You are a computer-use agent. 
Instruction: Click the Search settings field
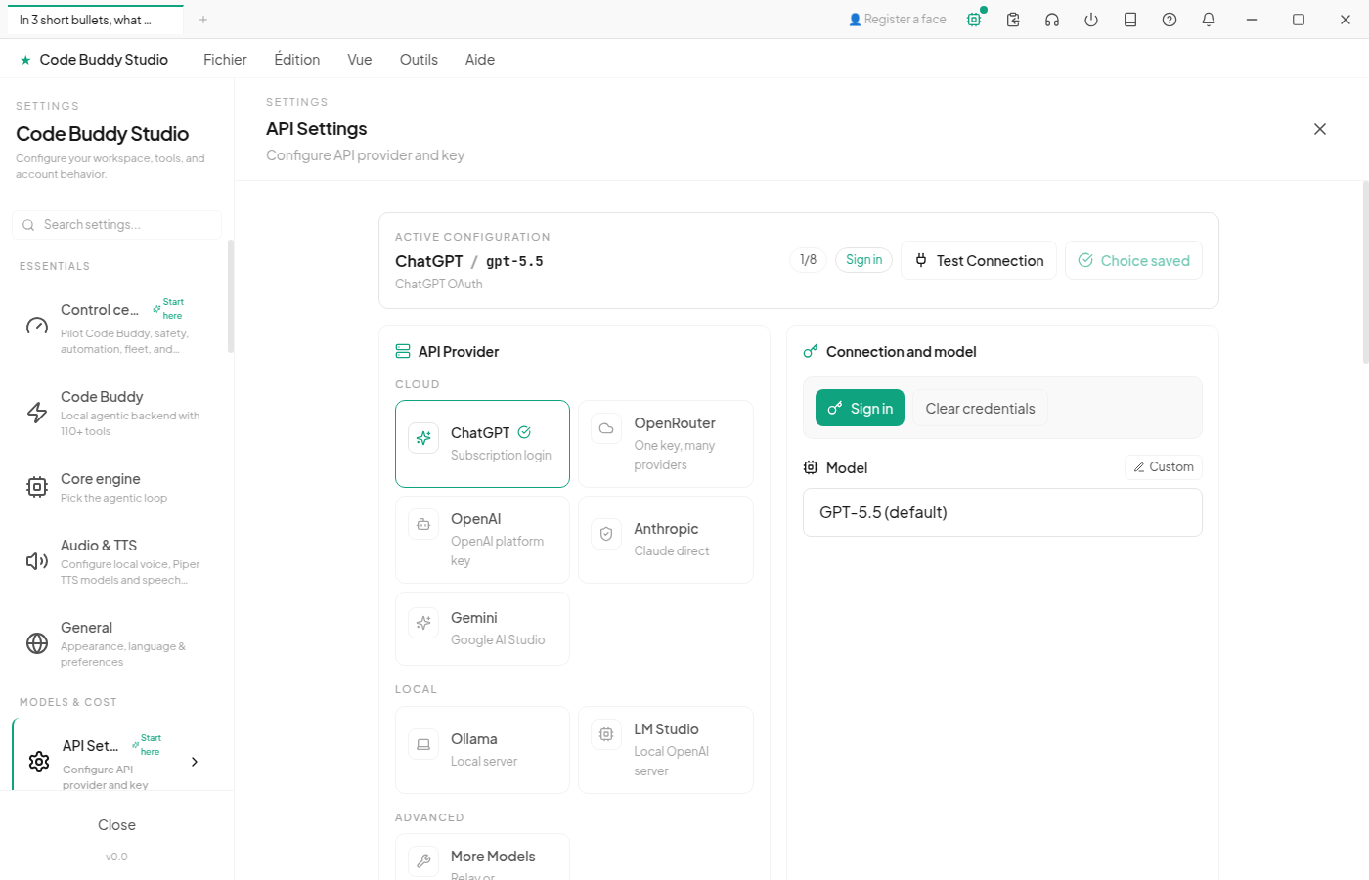116,225
